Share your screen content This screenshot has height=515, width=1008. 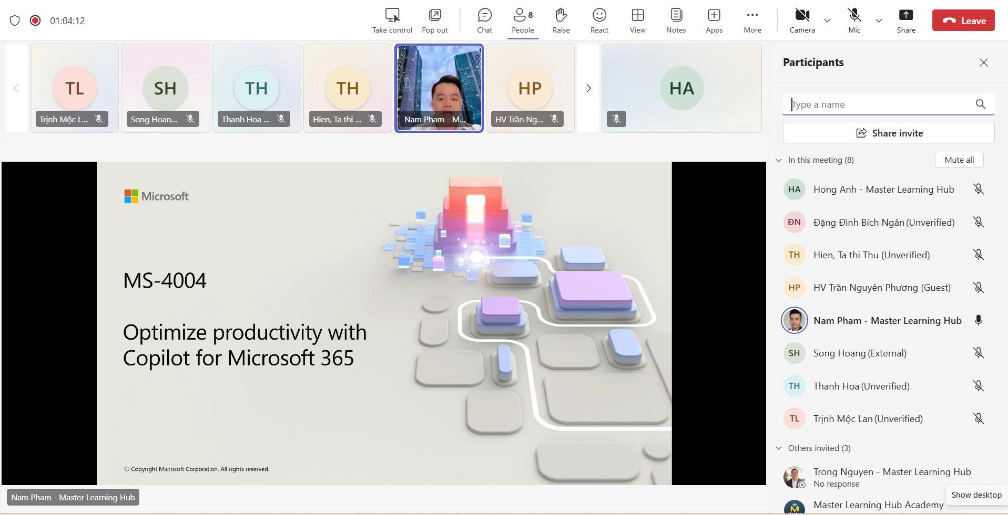pyautogui.click(x=906, y=21)
